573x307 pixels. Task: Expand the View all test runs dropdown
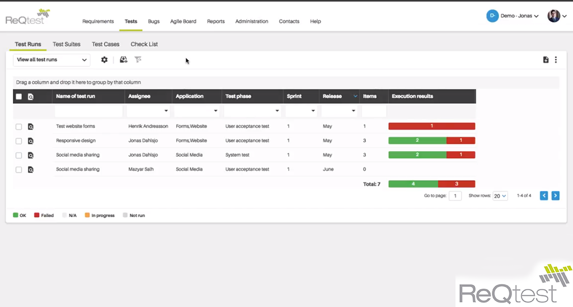[52, 60]
